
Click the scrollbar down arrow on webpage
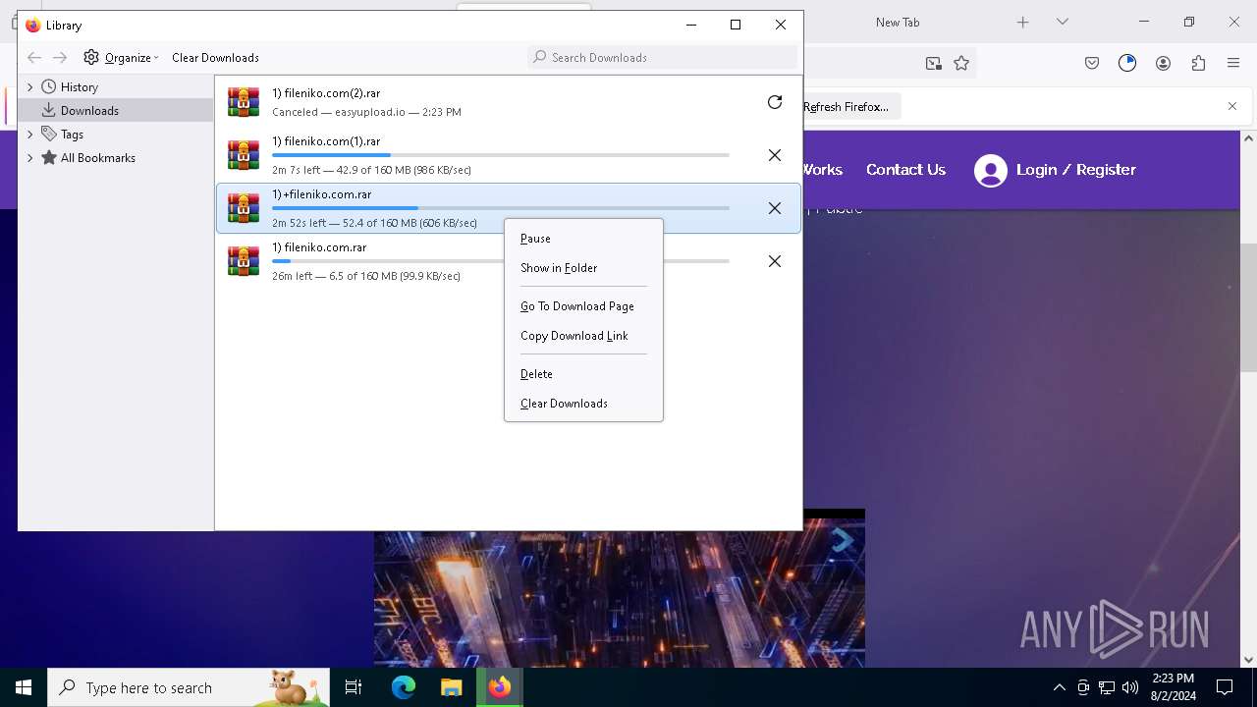[1249, 661]
